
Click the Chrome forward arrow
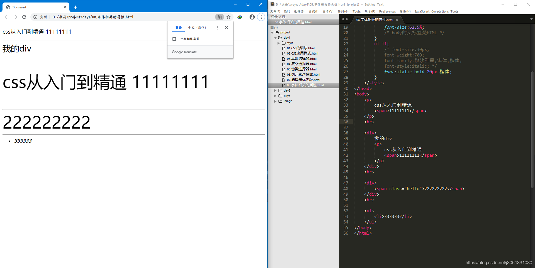point(15,17)
